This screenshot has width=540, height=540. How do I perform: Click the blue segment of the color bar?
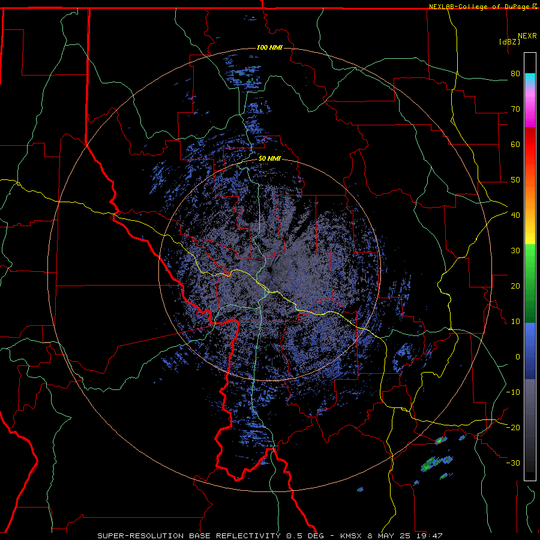(x=530, y=351)
